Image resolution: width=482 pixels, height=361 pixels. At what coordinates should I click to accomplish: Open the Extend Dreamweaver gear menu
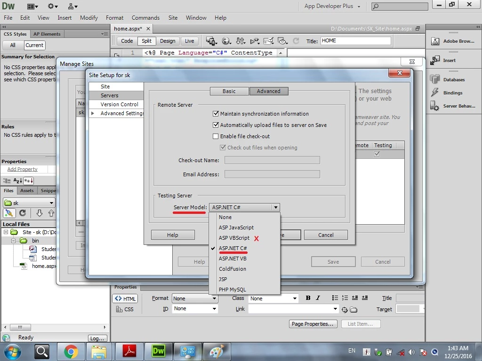[x=53, y=6]
